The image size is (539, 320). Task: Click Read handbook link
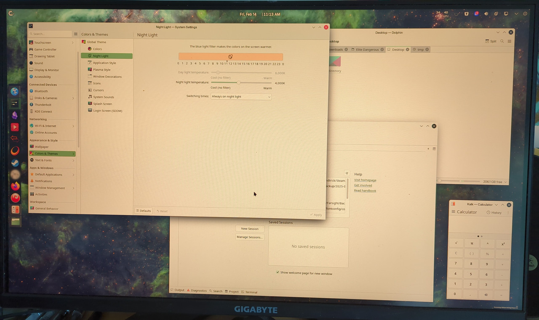pos(365,191)
